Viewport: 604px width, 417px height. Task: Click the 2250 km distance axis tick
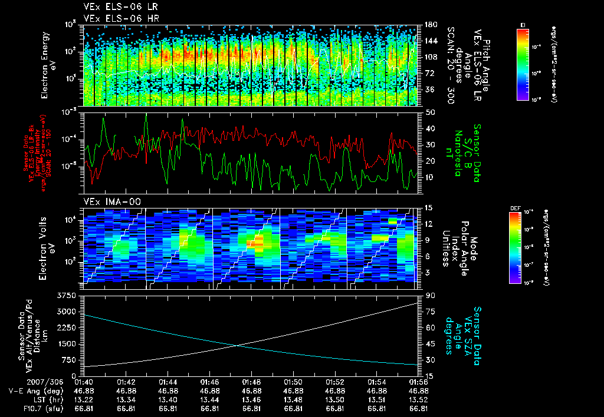click(x=67, y=328)
